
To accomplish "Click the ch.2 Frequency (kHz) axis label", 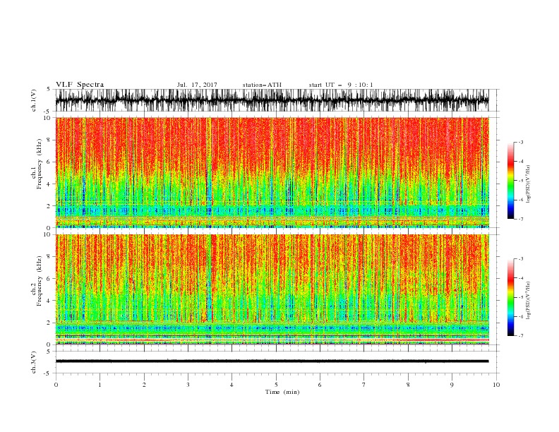I will tap(37, 281).
